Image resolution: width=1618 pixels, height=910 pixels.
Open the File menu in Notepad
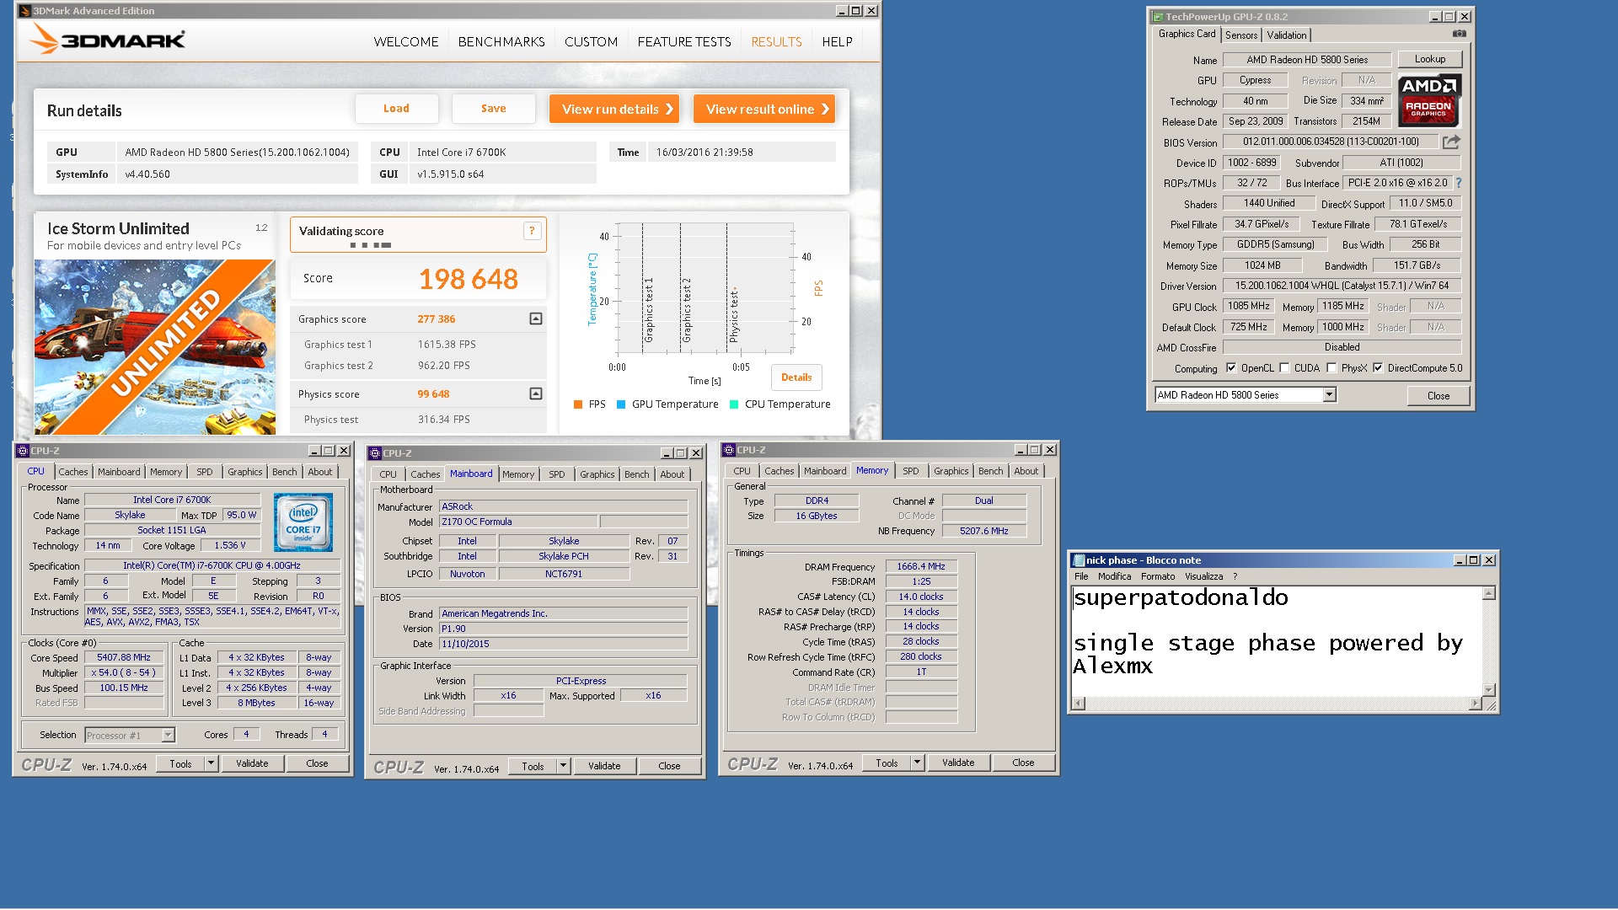click(1081, 576)
